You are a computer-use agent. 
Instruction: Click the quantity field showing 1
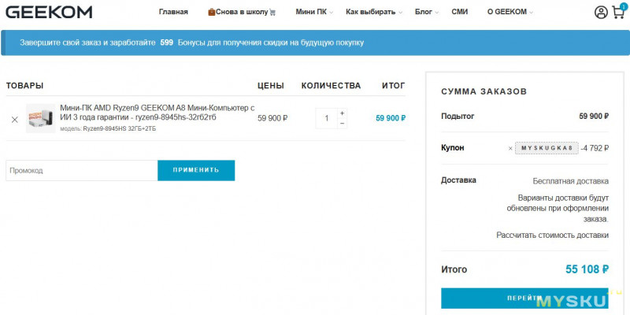[x=327, y=118]
